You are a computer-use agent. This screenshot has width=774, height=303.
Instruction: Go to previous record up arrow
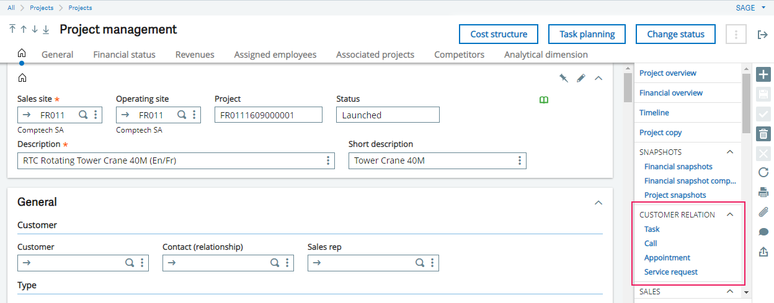24,30
